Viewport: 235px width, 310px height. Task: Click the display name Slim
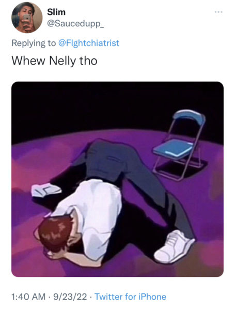pyautogui.click(x=56, y=12)
